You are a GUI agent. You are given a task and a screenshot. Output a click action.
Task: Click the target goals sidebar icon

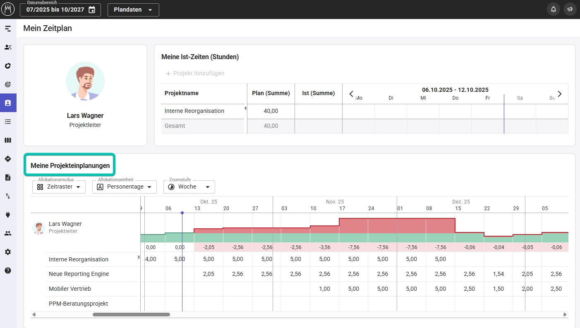tap(8, 84)
